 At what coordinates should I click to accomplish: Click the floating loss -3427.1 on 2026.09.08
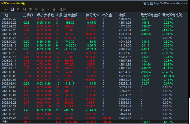[146, 76]
